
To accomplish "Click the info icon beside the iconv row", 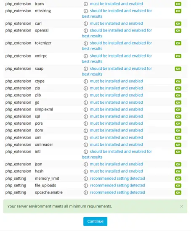I will pos(86,4).
